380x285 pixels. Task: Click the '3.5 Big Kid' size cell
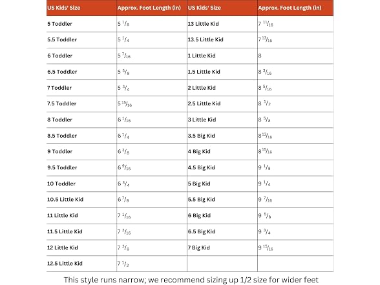click(222, 136)
